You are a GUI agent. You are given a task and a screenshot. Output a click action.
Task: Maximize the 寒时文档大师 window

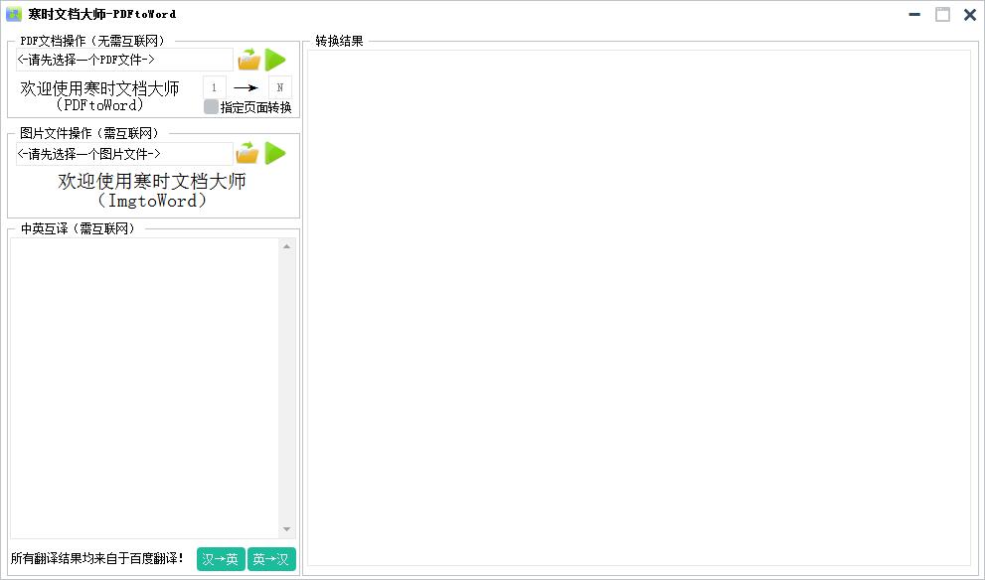click(942, 15)
